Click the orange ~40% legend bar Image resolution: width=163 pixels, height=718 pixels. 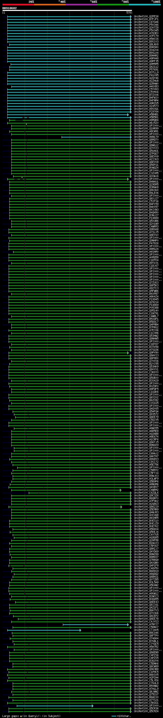coord(50,5)
